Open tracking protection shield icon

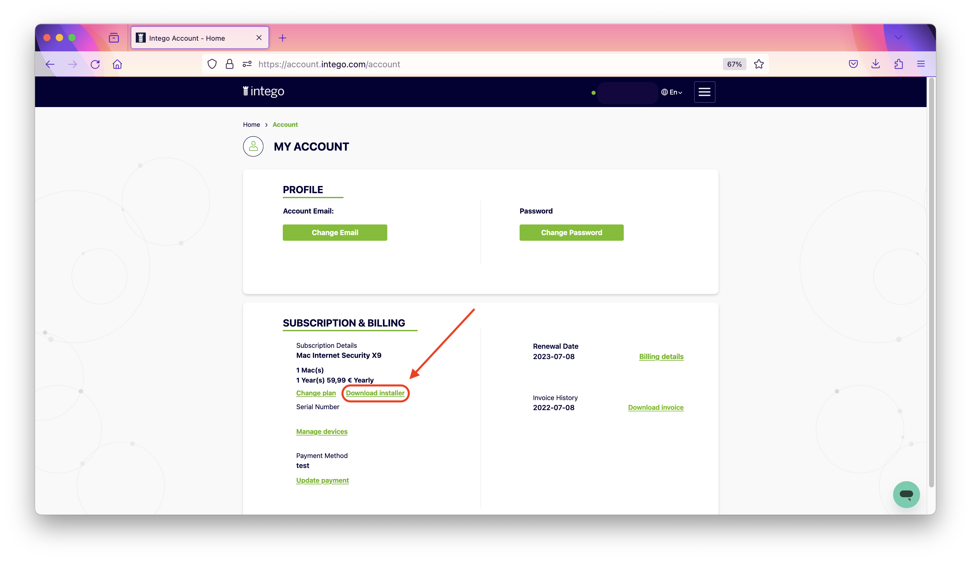coord(212,64)
